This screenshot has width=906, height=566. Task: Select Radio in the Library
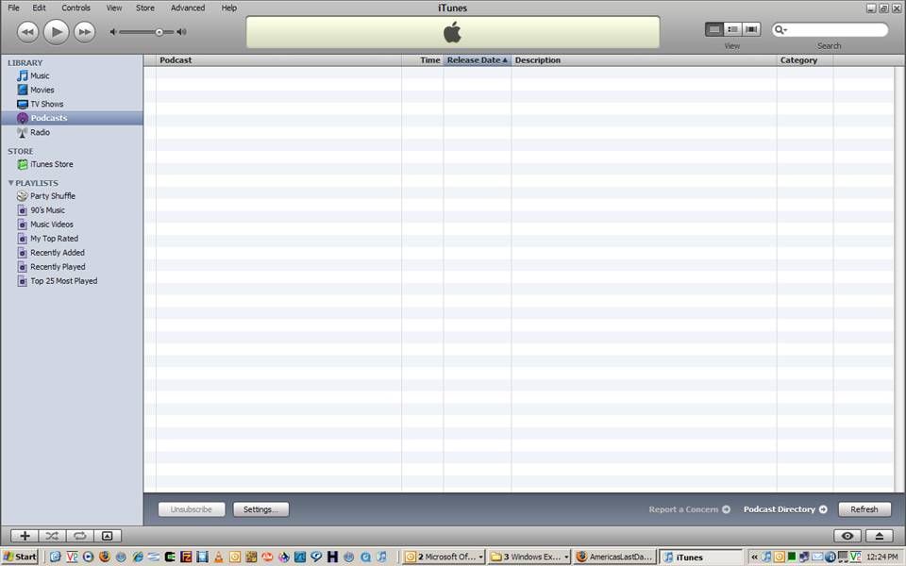pos(73,132)
